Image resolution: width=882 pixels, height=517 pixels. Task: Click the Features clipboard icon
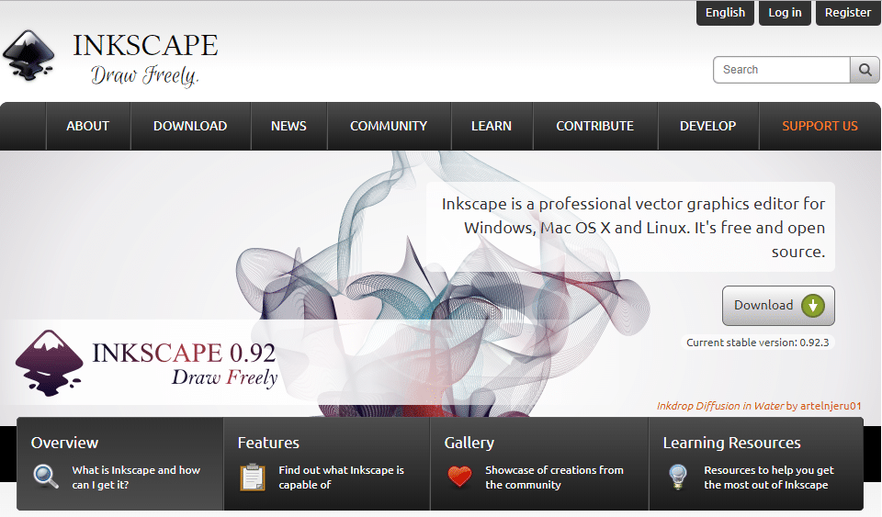252,477
